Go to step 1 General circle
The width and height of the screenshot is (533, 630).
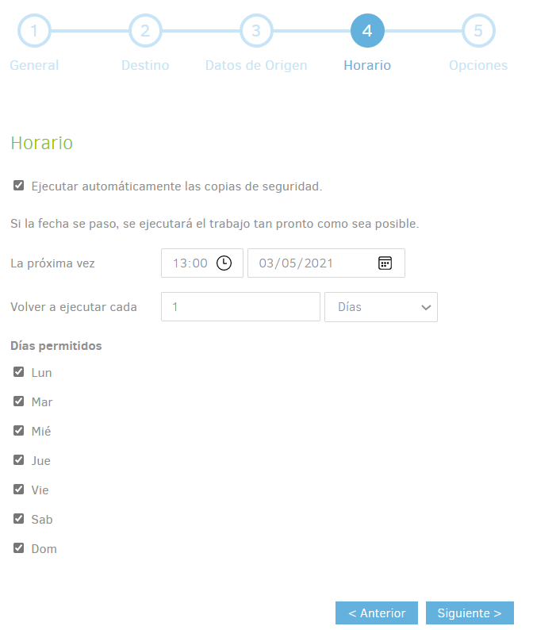pos(34,31)
